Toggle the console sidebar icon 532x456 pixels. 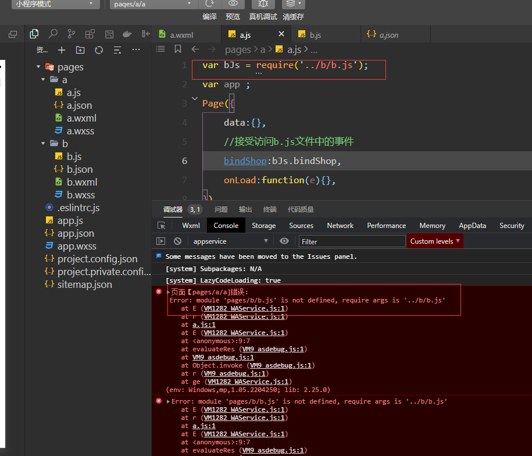(x=160, y=241)
